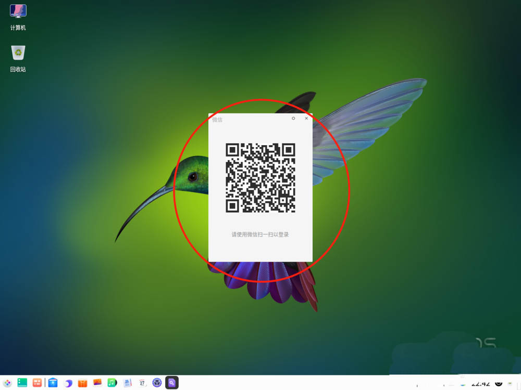Image resolution: width=521 pixels, height=390 pixels.
Task: Open the contacts notebook dock icon
Action: [128, 383]
